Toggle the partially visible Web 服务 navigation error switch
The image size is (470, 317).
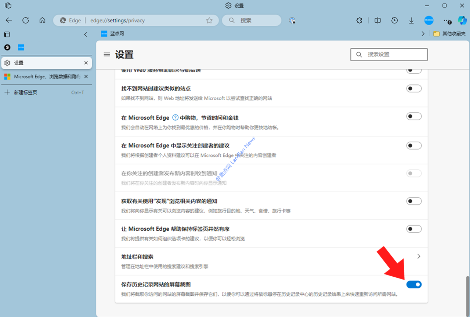414,70
